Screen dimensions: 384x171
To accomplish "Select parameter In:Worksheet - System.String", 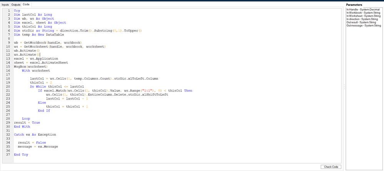I will pyautogui.click(x=364, y=16).
